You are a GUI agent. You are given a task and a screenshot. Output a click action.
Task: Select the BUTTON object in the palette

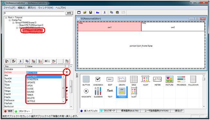click(86, 81)
